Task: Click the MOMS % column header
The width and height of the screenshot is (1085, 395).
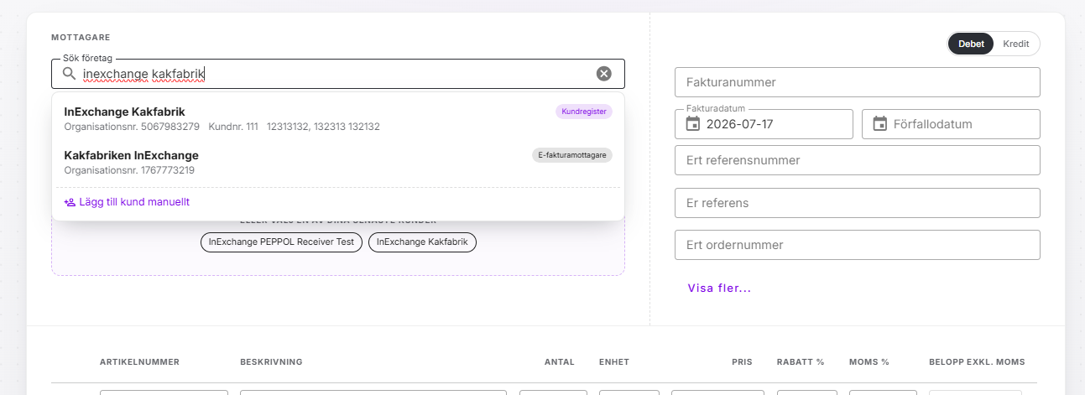Action: point(869,362)
